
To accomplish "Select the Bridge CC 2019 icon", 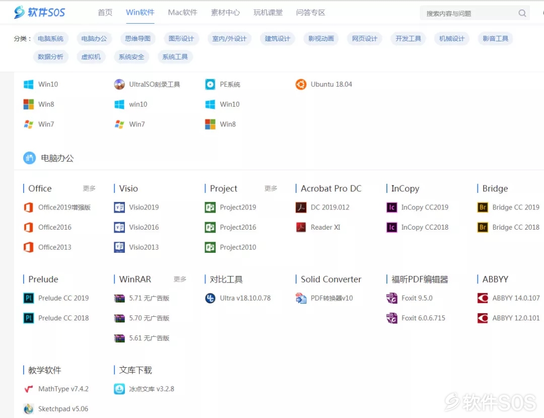I will coord(483,207).
